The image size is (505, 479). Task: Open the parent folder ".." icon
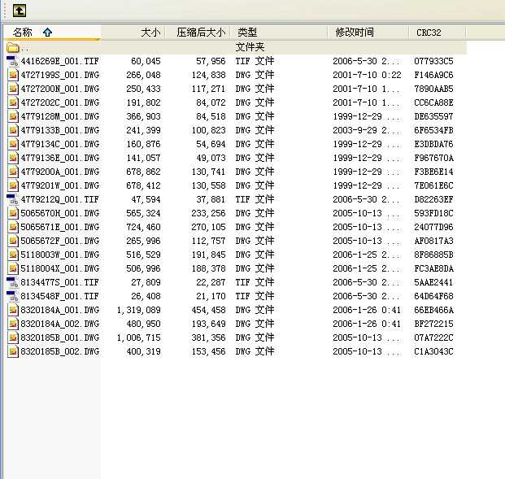13,48
